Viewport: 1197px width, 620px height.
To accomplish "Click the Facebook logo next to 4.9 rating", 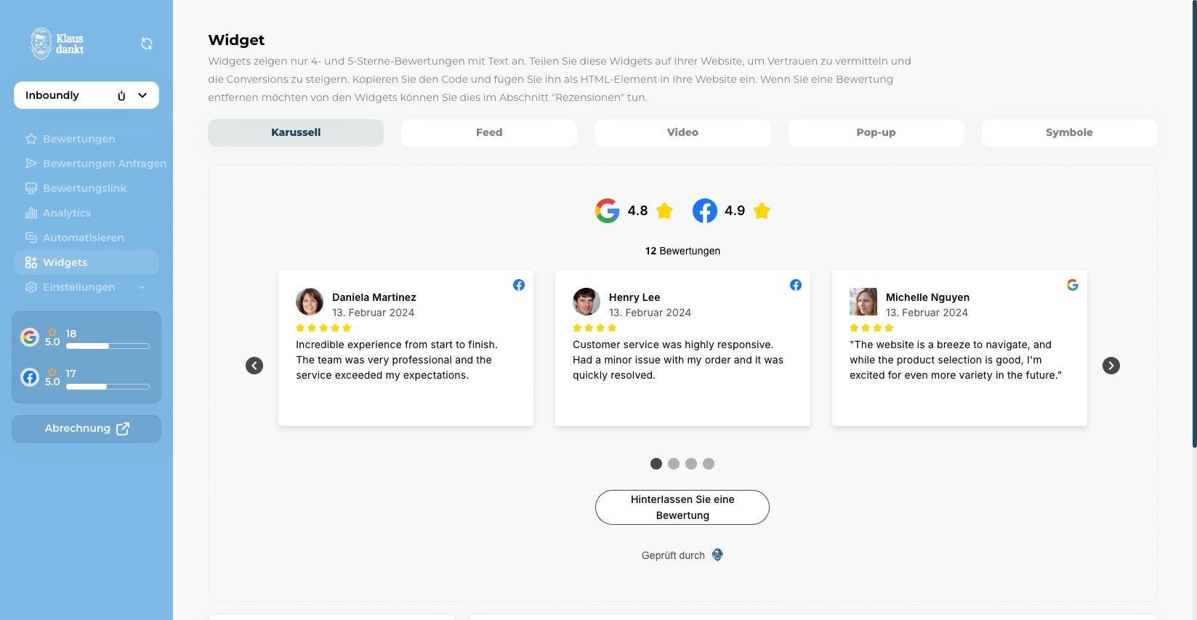I will pos(704,211).
